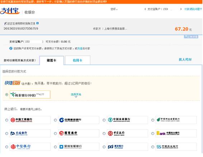
Task: Click the 67.20 元 payment amount
Action: (x=183, y=29)
